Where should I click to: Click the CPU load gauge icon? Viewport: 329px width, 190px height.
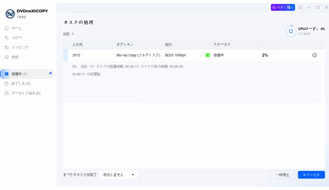[291, 31]
